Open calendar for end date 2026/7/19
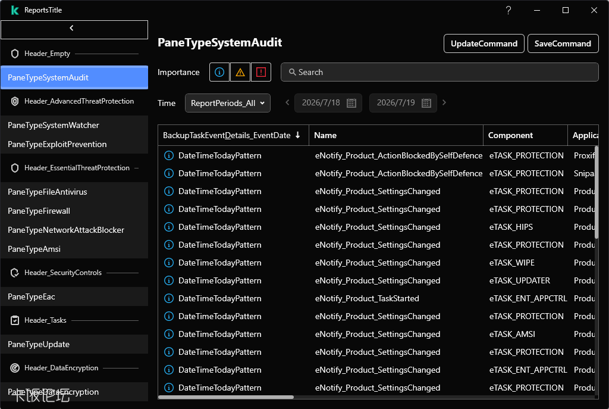The height and width of the screenshot is (409, 609). coord(426,103)
